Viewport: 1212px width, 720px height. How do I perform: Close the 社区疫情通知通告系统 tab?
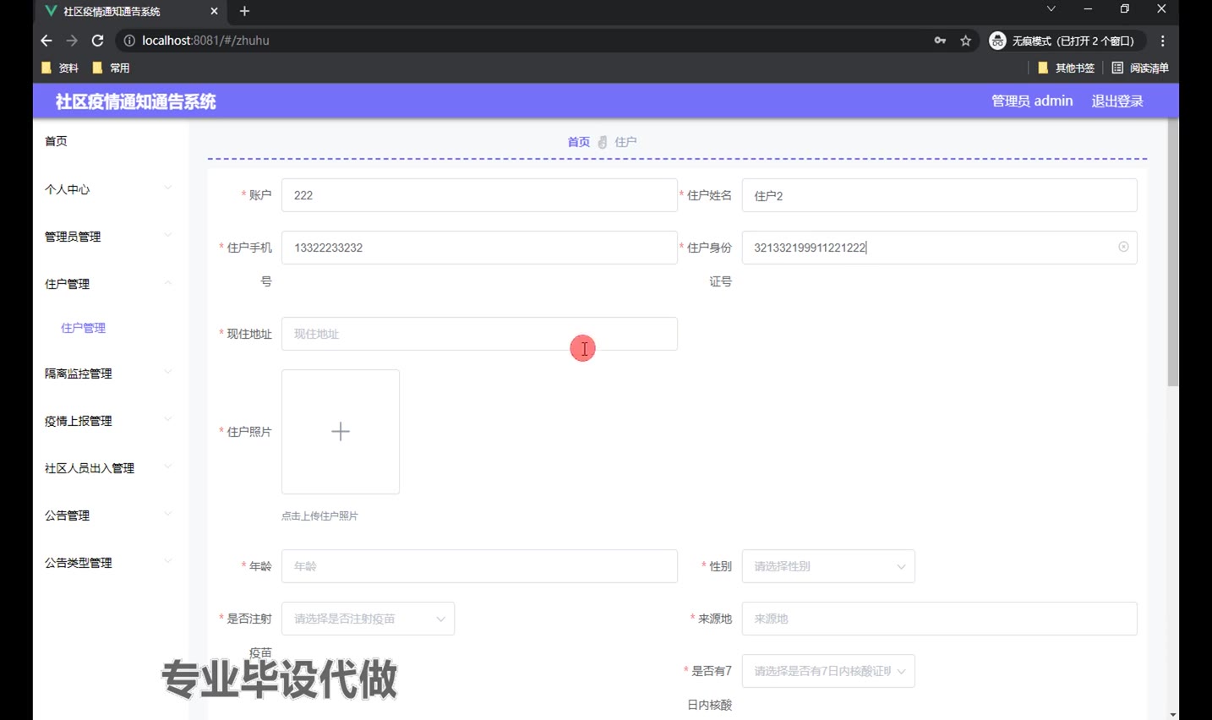[214, 11]
